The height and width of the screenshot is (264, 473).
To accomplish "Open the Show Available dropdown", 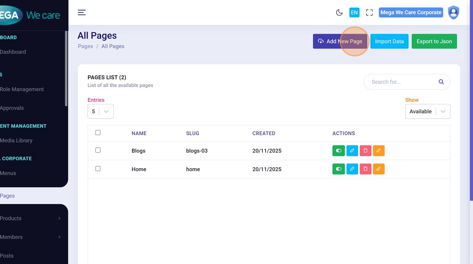I will [x=427, y=112].
